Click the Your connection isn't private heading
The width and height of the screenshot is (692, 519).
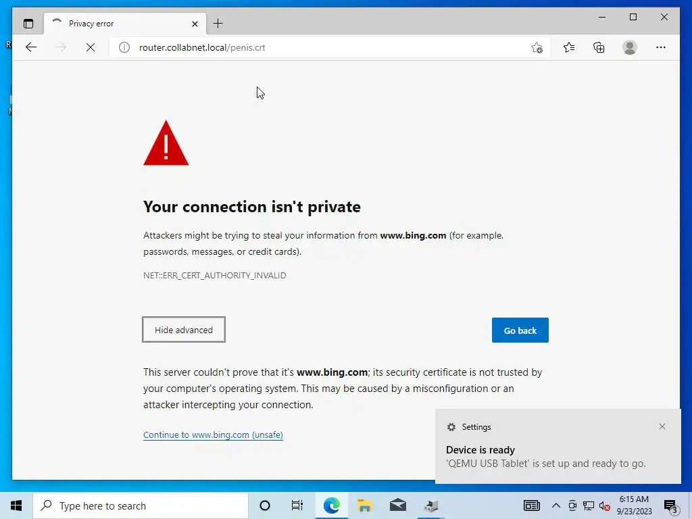252,207
